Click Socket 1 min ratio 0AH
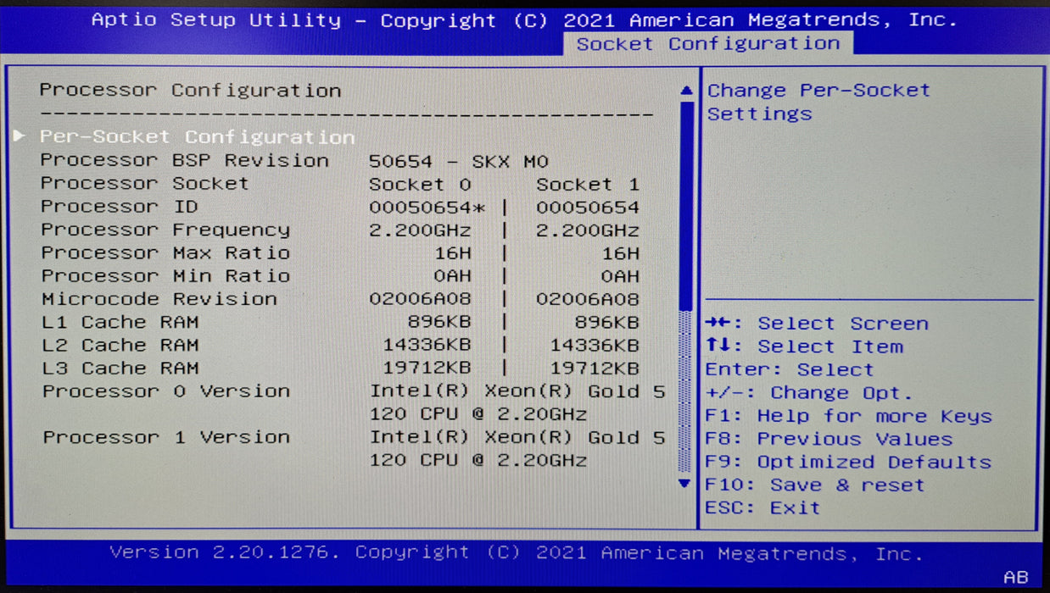The width and height of the screenshot is (1050, 593). [x=620, y=276]
